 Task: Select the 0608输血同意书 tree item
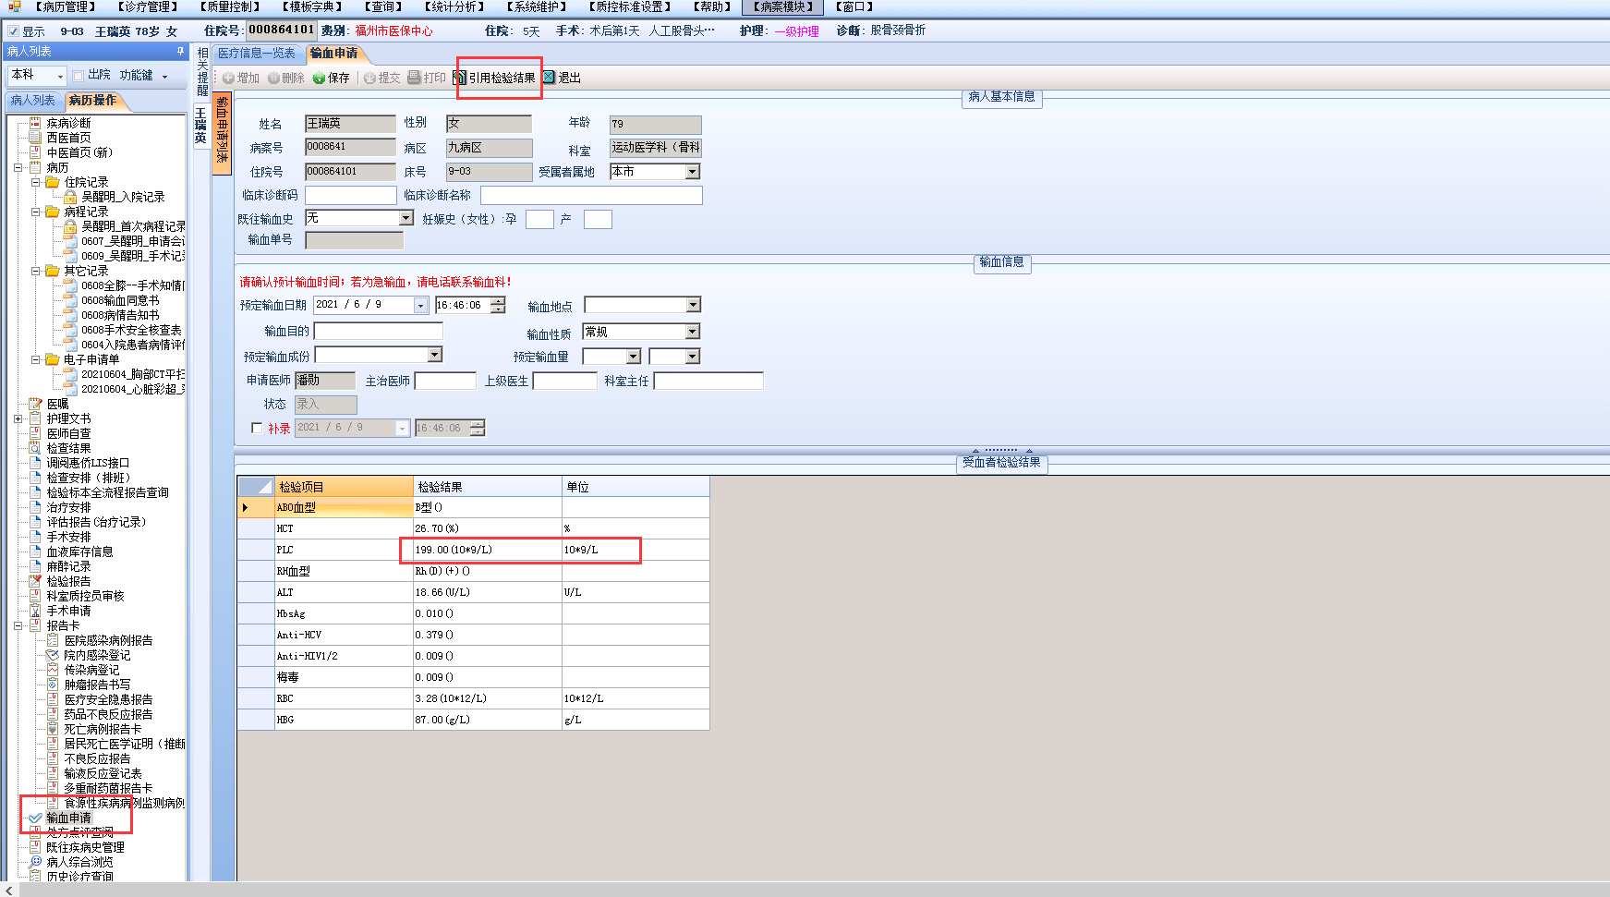pyautogui.click(x=120, y=300)
